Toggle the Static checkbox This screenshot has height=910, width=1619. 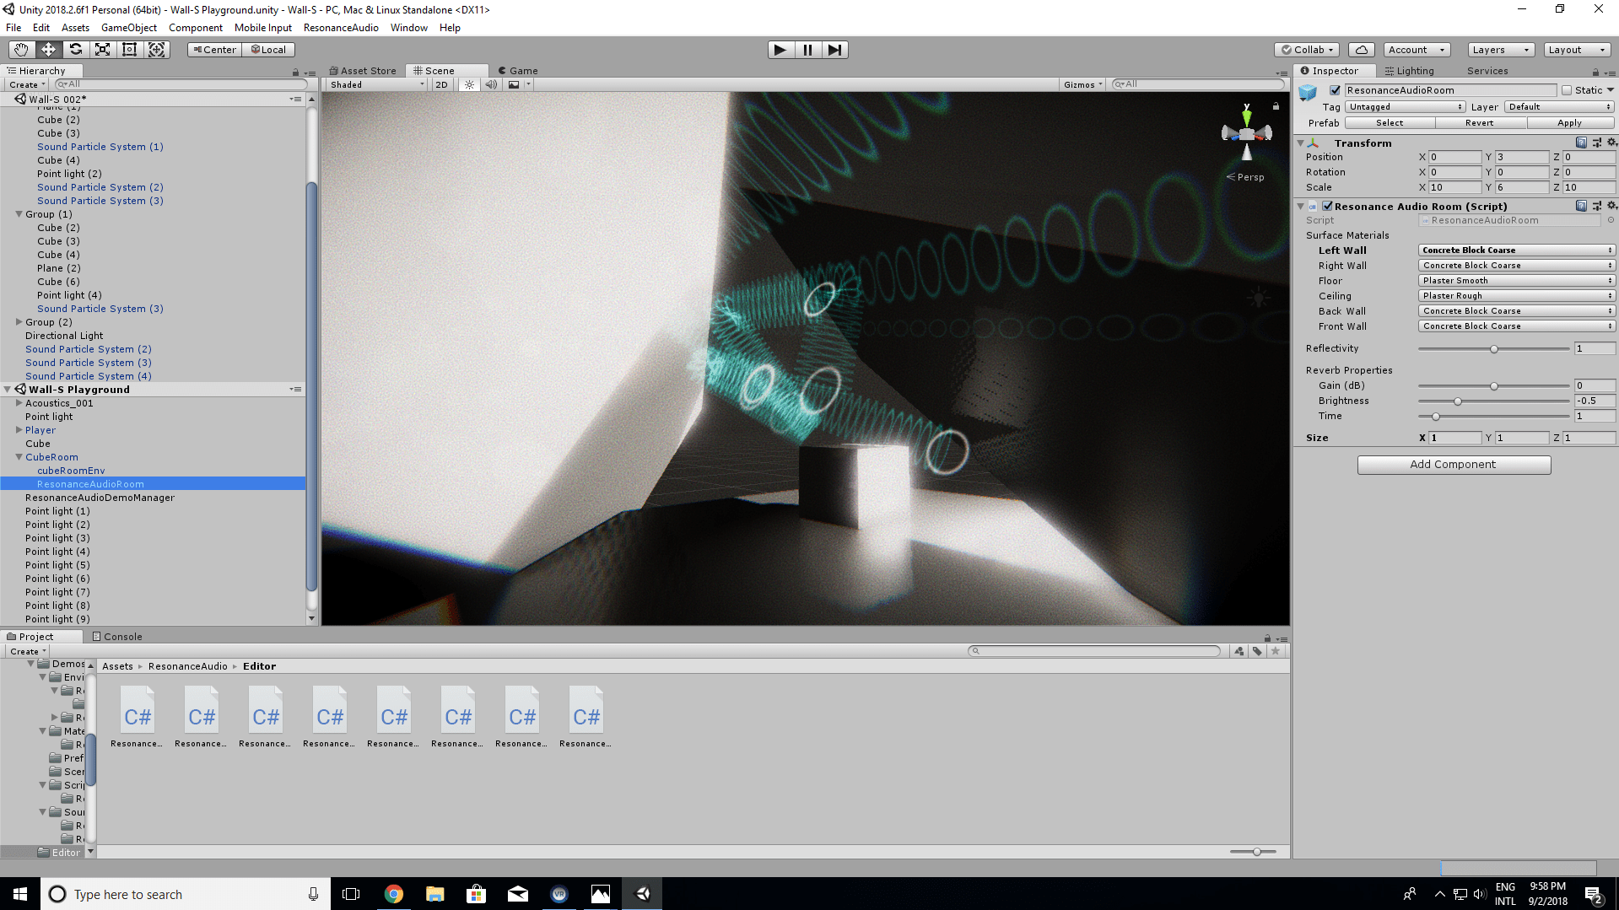(1567, 90)
